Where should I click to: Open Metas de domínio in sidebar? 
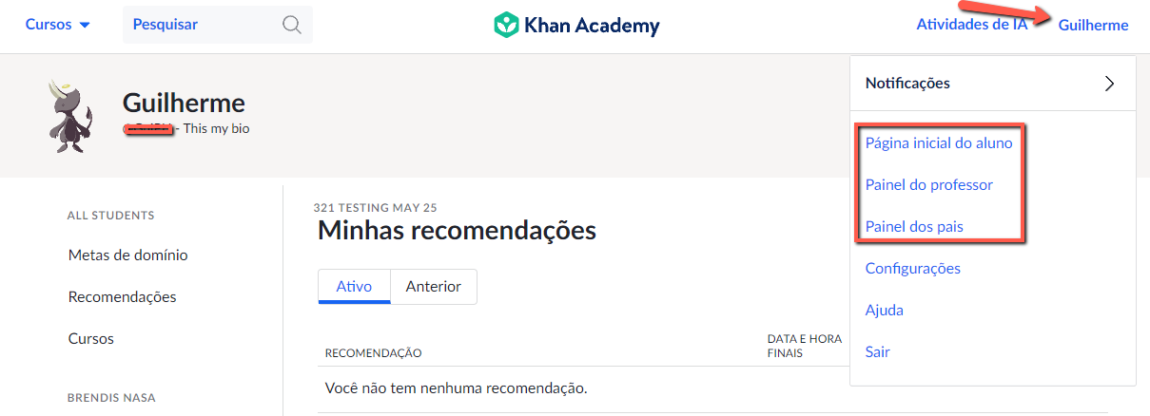pos(127,255)
